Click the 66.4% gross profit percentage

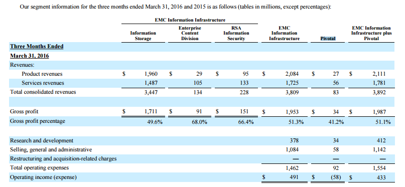point(245,122)
